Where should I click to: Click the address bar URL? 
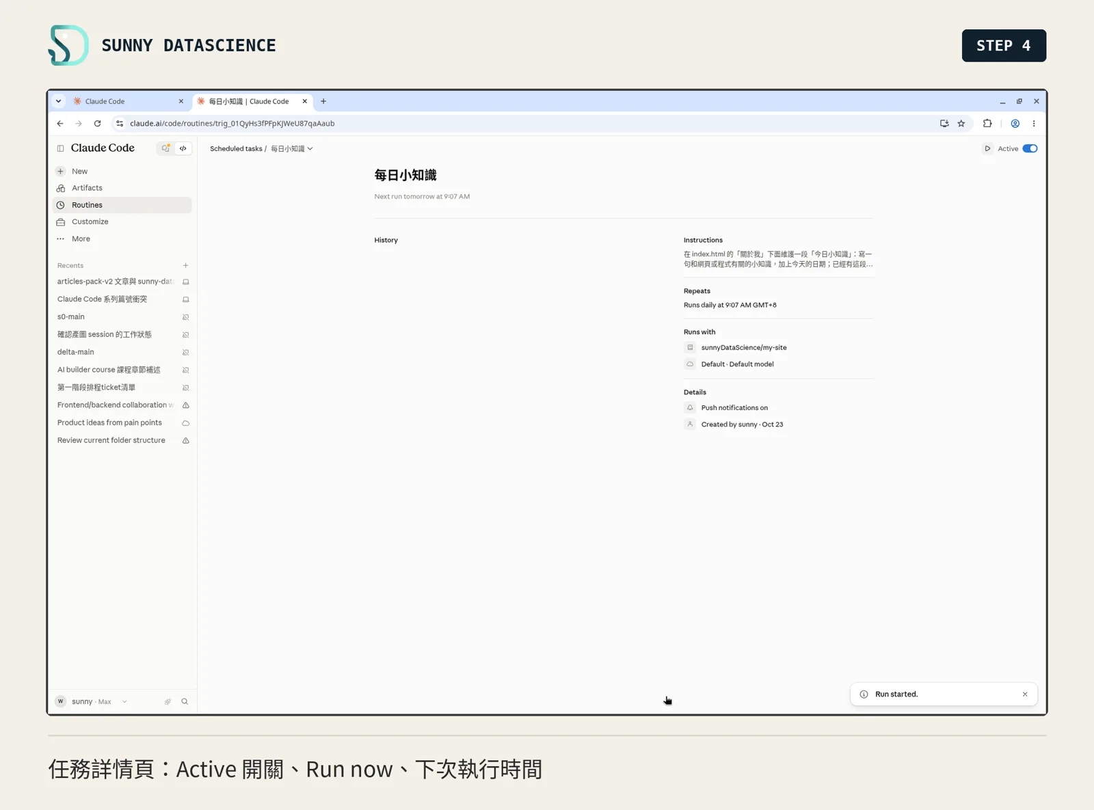point(232,124)
